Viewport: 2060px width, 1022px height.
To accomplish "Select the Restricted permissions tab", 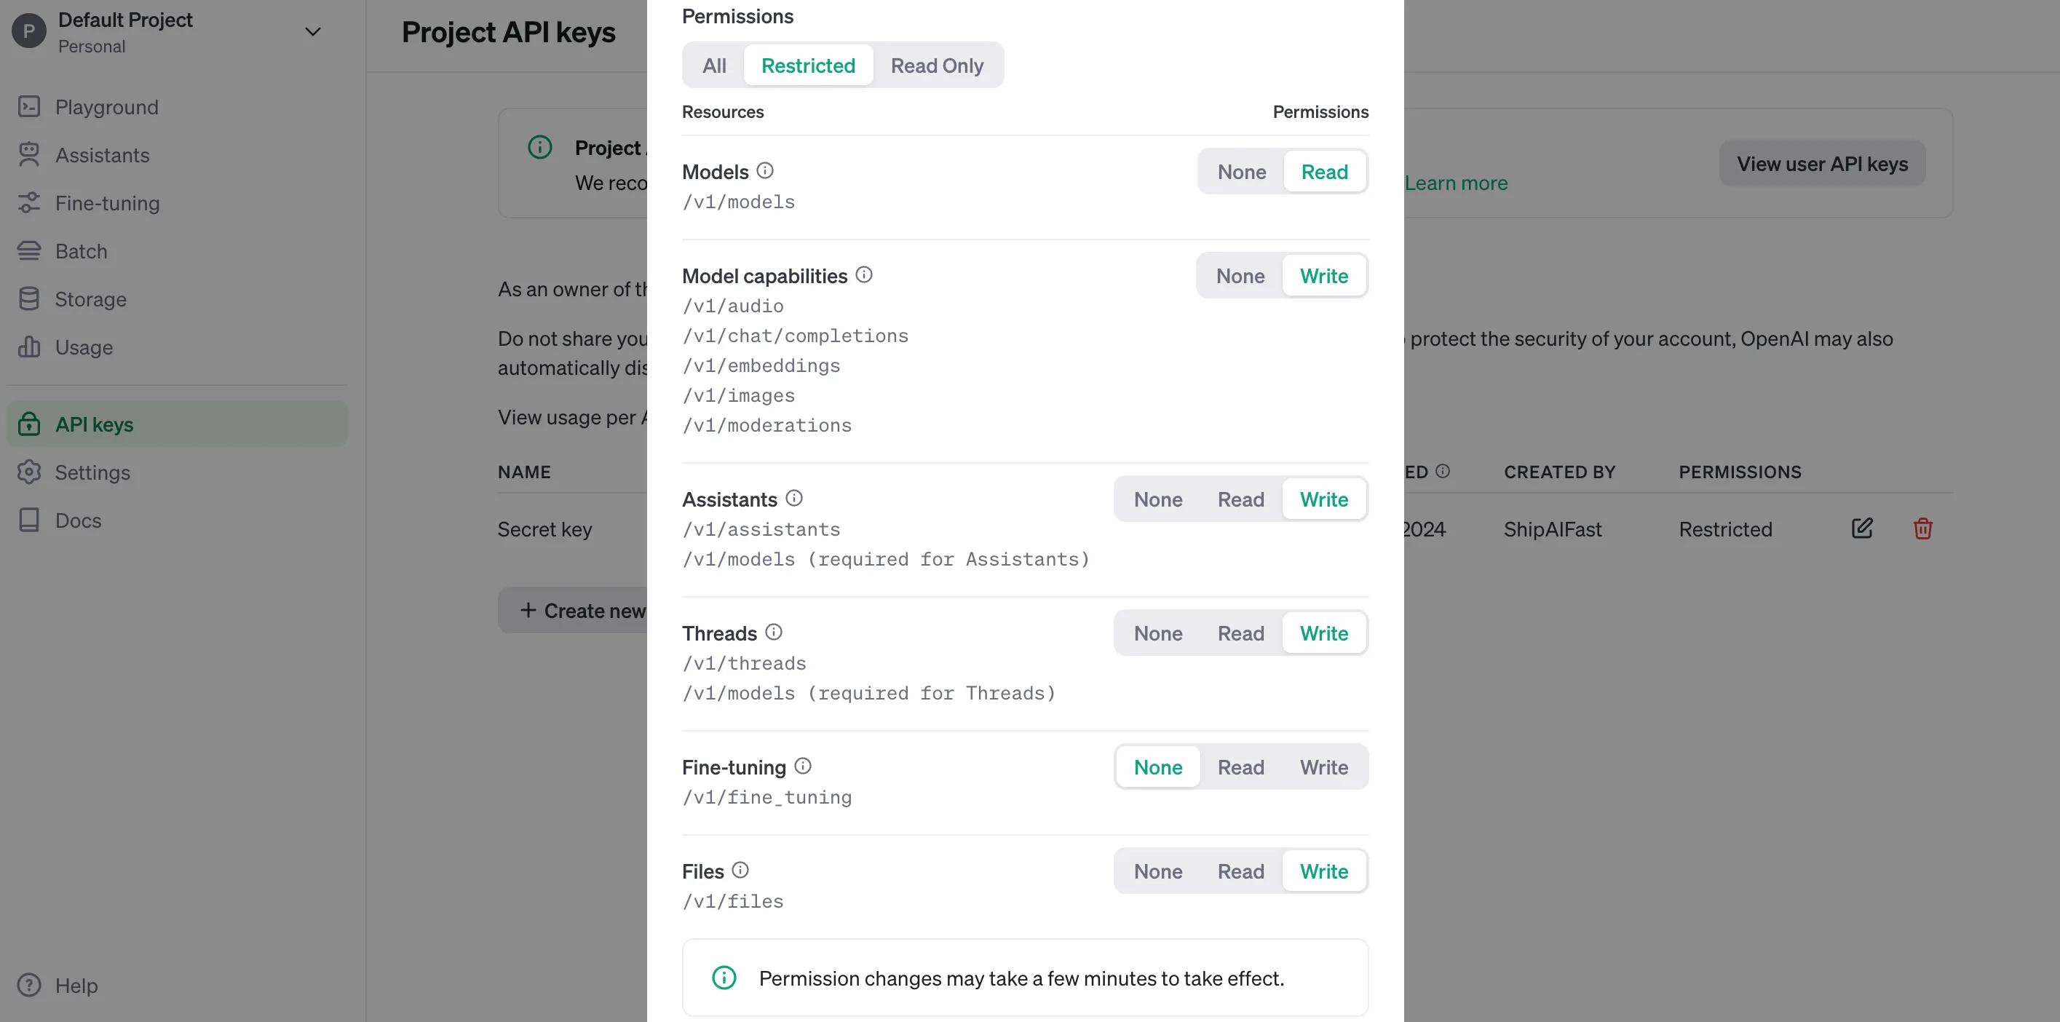I will [x=808, y=64].
